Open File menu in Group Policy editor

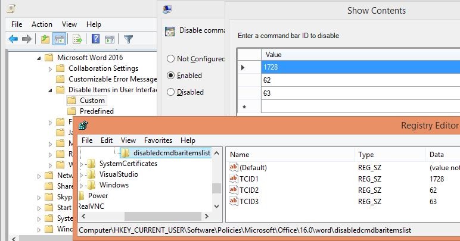(17, 24)
